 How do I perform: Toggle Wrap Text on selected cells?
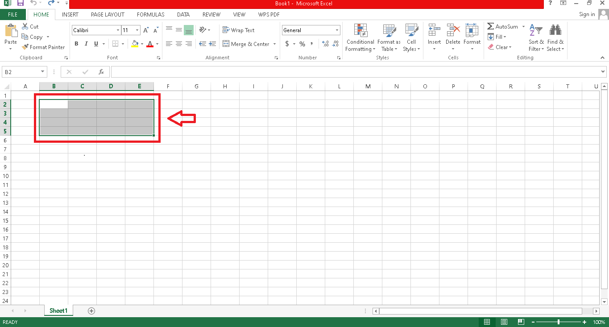point(238,30)
